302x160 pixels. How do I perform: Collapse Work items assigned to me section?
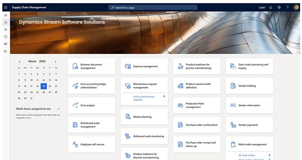click(58, 109)
